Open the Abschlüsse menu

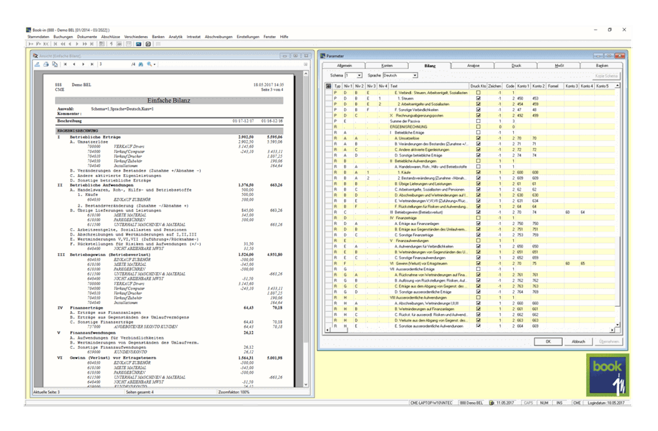[x=112, y=36]
